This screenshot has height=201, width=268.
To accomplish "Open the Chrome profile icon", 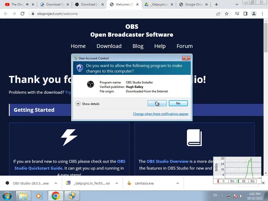I will [254, 14].
